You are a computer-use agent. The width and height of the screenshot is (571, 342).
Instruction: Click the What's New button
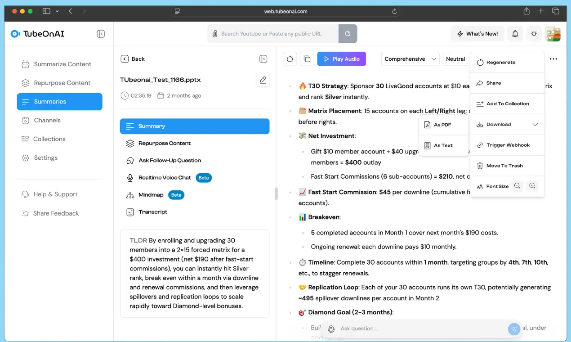(x=477, y=34)
